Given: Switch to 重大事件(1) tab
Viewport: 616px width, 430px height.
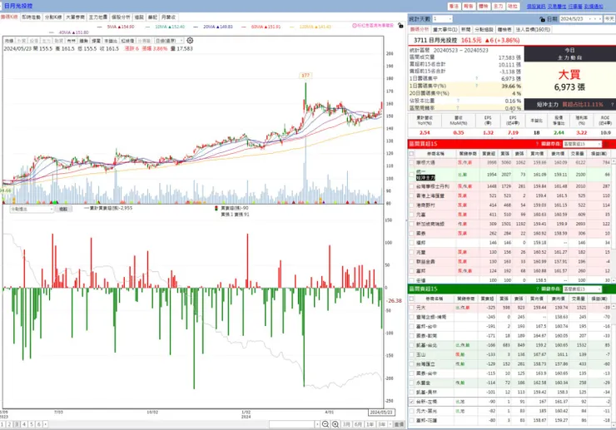Looking at the screenshot, I should pyautogui.click(x=445, y=29).
